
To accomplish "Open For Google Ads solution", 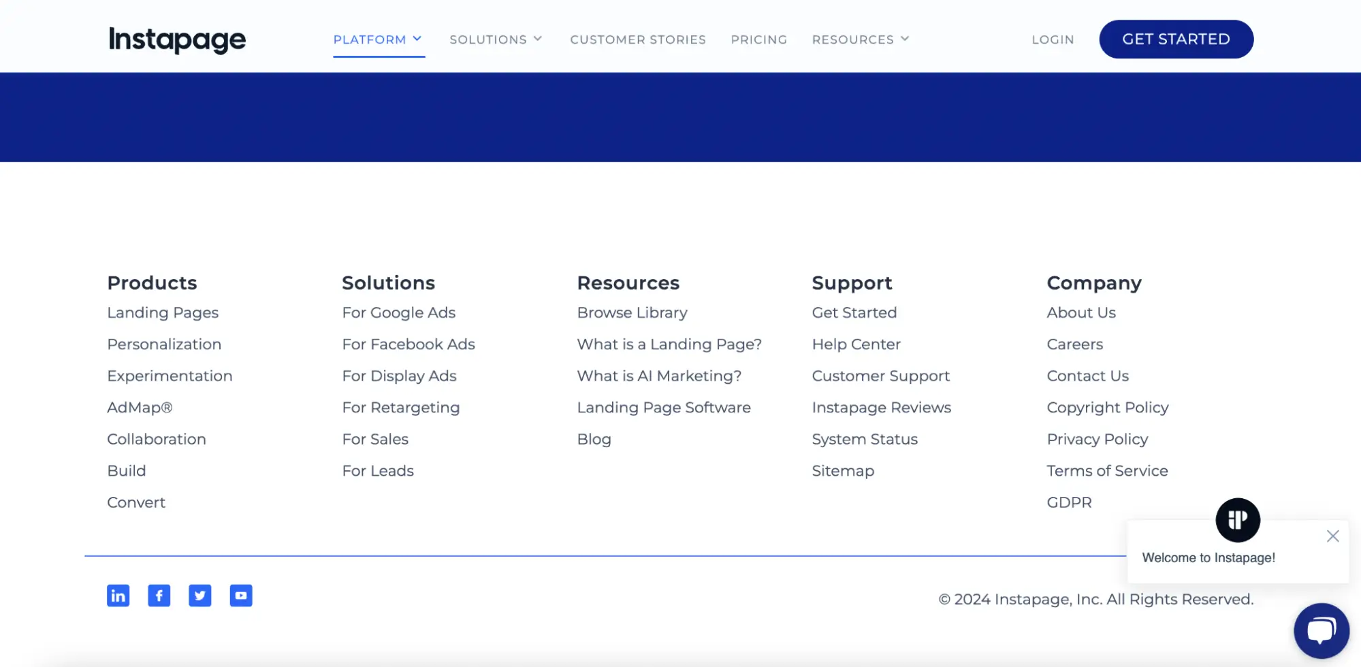I will click(x=398, y=312).
